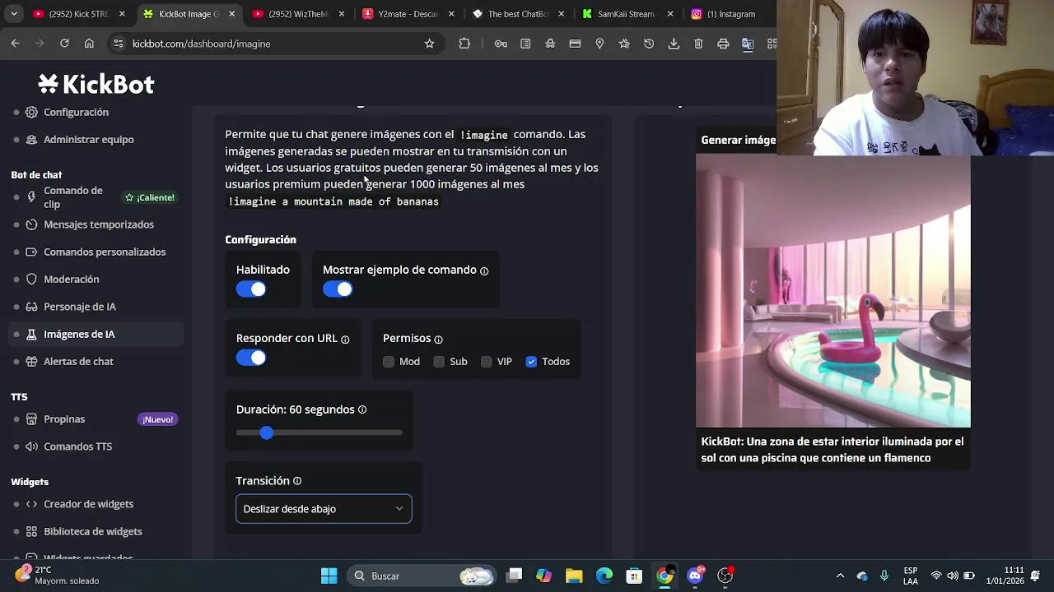Open Moderación section
This screenshot has width=1054, height=592.
pos(72,280)
